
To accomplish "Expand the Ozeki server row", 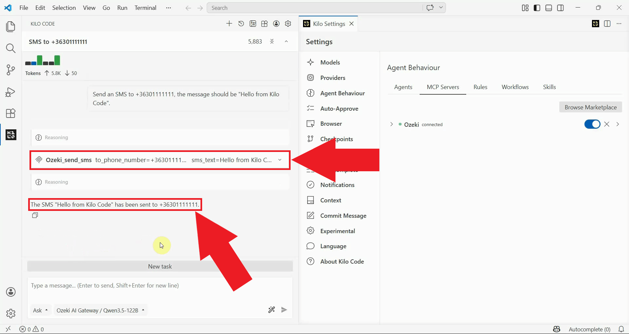I will click(391, 124).
